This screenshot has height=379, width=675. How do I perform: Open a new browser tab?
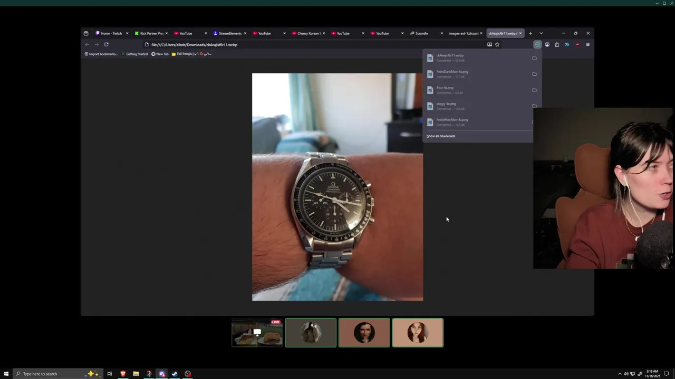pos(531,33)
